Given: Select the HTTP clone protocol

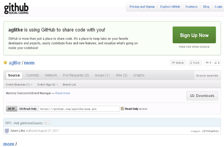Looking at the screenshot, I should coord(11,109).
